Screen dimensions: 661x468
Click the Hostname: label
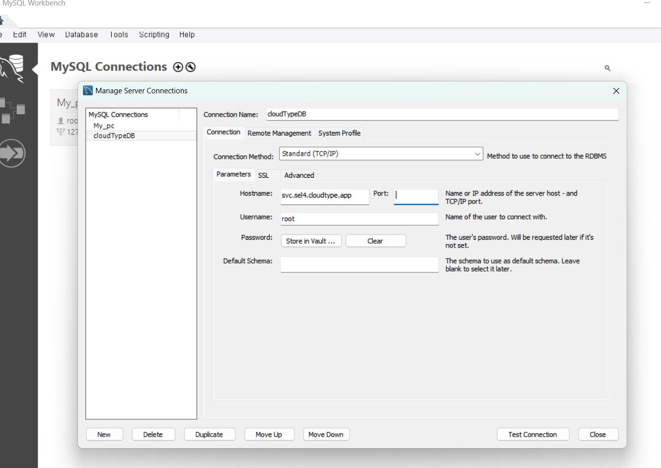(256, 194)
